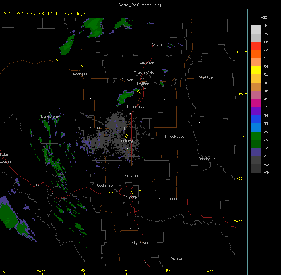The height and width of the screenshot is (275, 281).
Task: Click the Base_Reflectivity title
Action: click(x=140, y=5)
